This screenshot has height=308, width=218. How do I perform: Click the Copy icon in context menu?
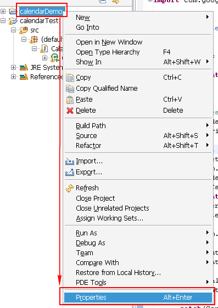[x=70, y=78]
